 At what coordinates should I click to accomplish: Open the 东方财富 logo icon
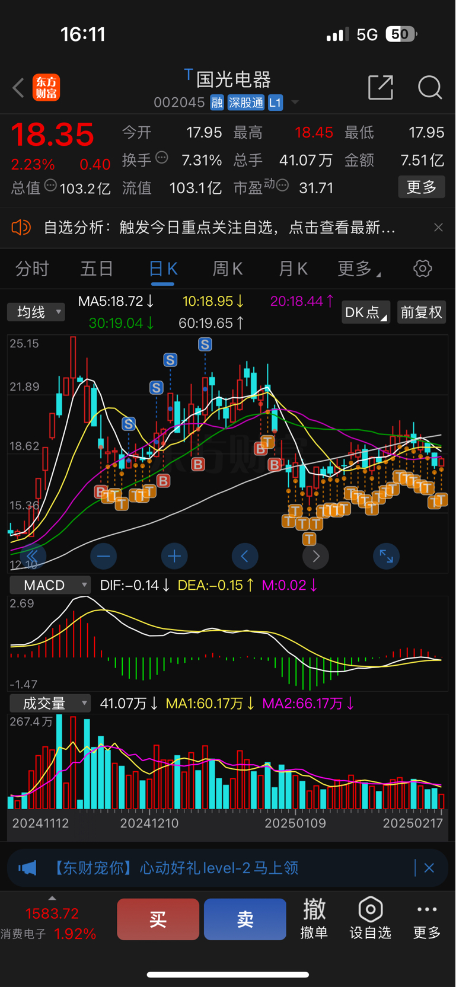pyautogui.click(x=46, y=88)
